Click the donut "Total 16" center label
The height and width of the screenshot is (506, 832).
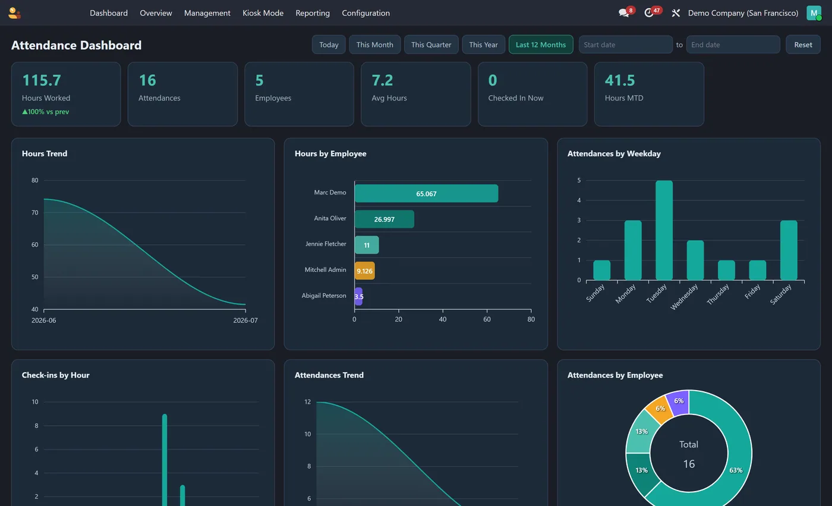pos(689,454)
